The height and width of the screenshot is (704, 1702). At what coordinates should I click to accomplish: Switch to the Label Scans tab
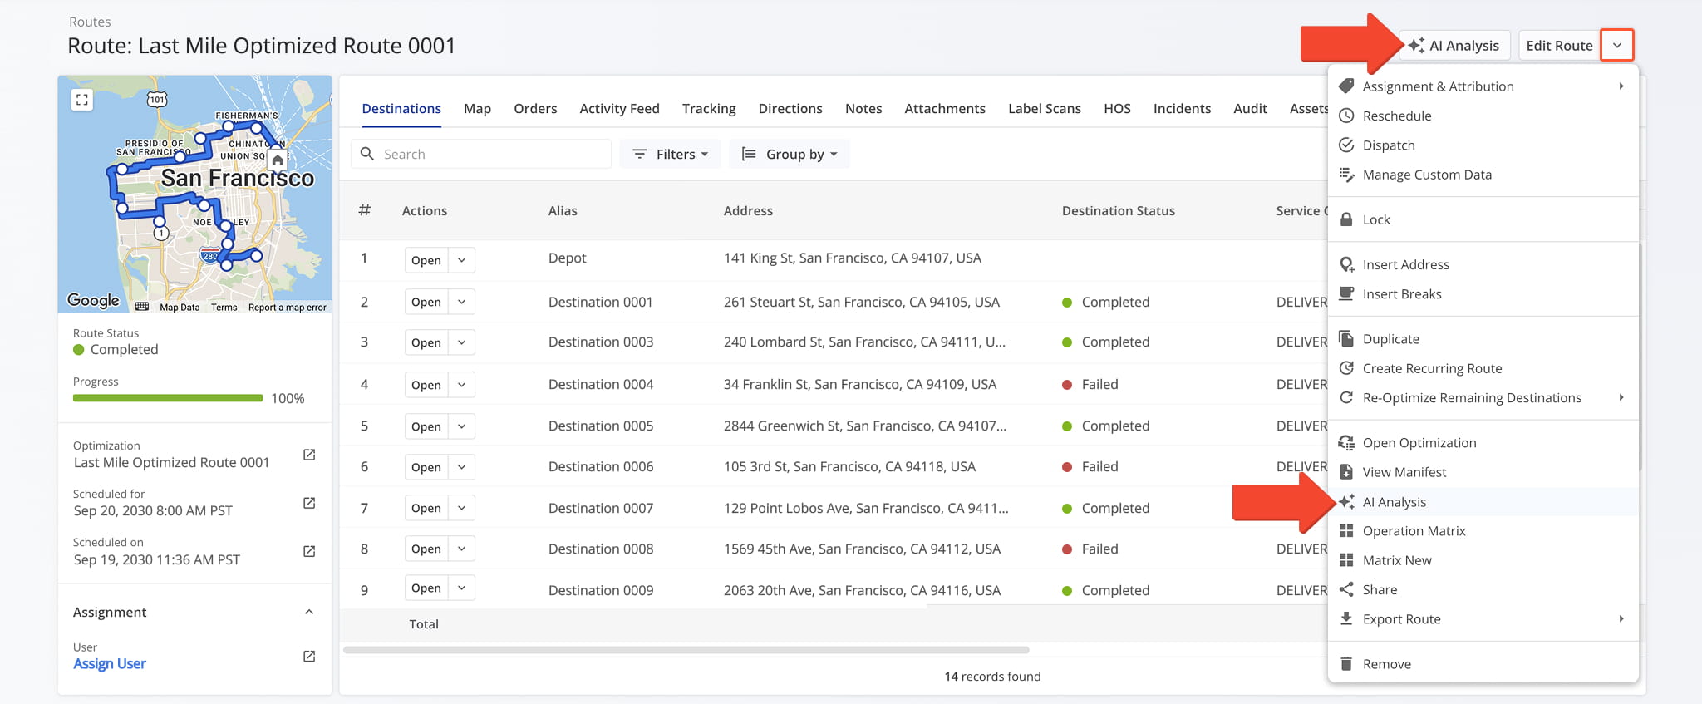[x=1045, y=108]
